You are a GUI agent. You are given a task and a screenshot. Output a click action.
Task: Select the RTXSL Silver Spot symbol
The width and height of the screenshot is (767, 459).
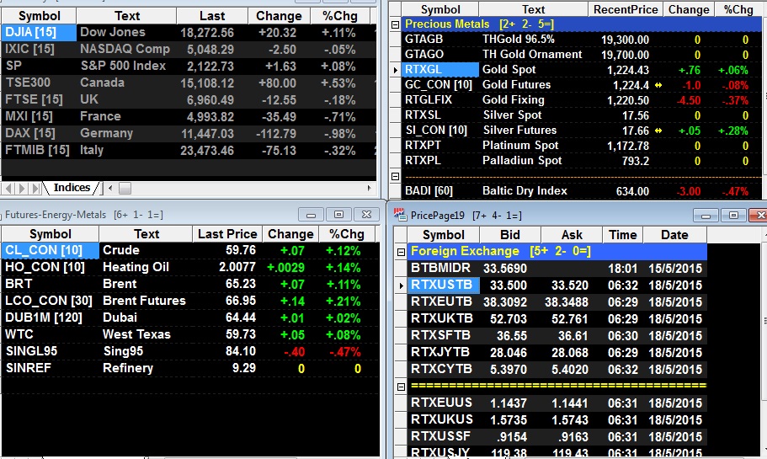click(x=423, y=115)
